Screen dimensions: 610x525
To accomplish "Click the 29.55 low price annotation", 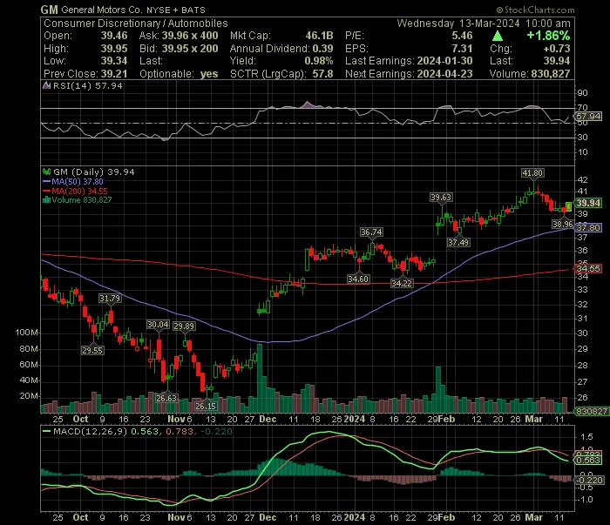I will pos(92,351).
